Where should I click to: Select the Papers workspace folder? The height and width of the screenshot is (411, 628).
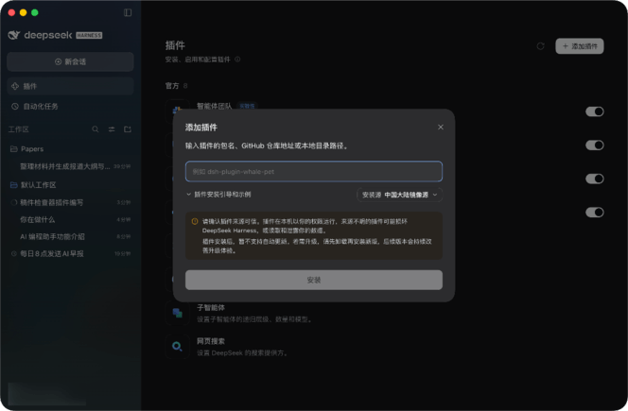[70, 149]
